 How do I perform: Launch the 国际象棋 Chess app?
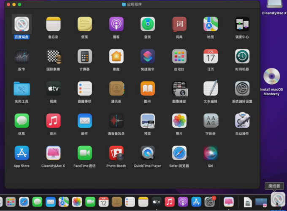[x=53, y=56]
